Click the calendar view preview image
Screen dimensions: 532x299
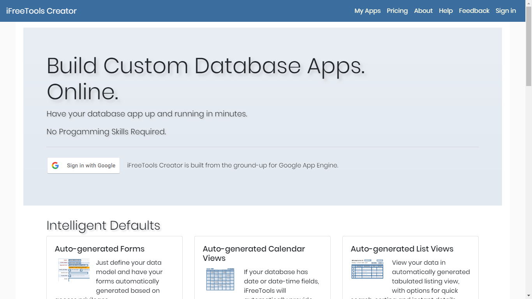coord(220,279)
